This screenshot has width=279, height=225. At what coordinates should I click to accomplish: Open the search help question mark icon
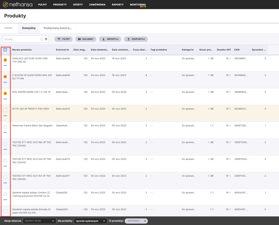[46, 39]
